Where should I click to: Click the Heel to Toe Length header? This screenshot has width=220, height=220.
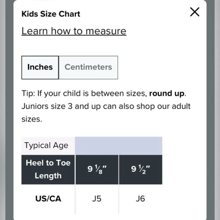(48, 170)
